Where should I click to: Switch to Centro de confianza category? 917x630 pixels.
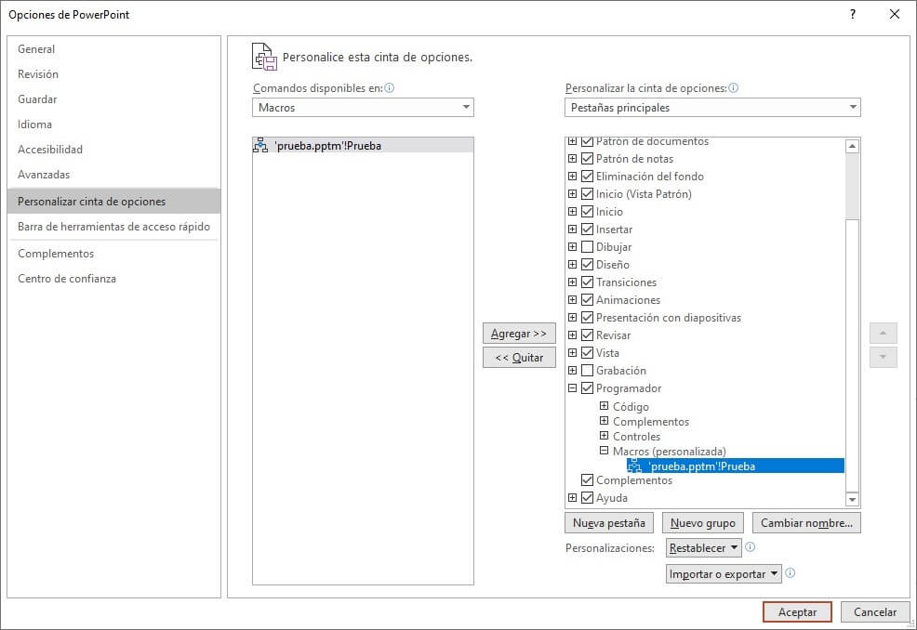[67, 279]
